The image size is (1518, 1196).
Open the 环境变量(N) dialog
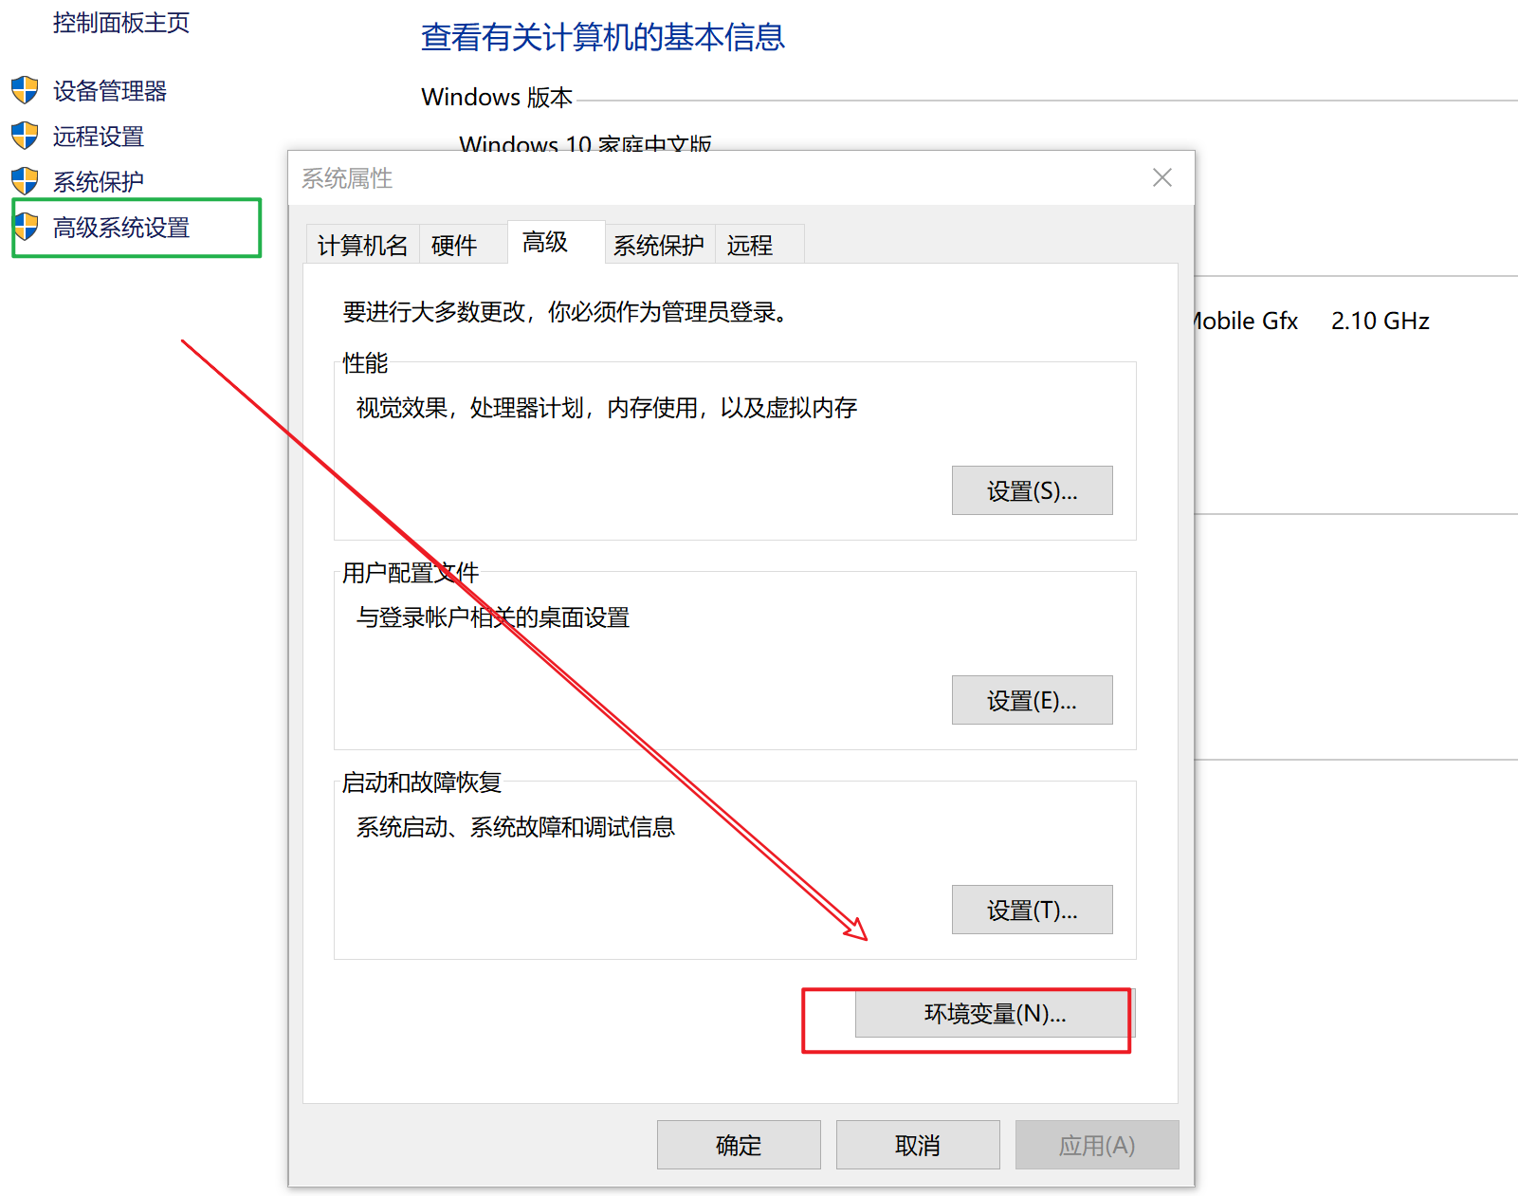992,1013
